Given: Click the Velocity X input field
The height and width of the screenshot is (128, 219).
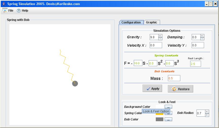Looking at the screenshot, I should pos(156,45).
